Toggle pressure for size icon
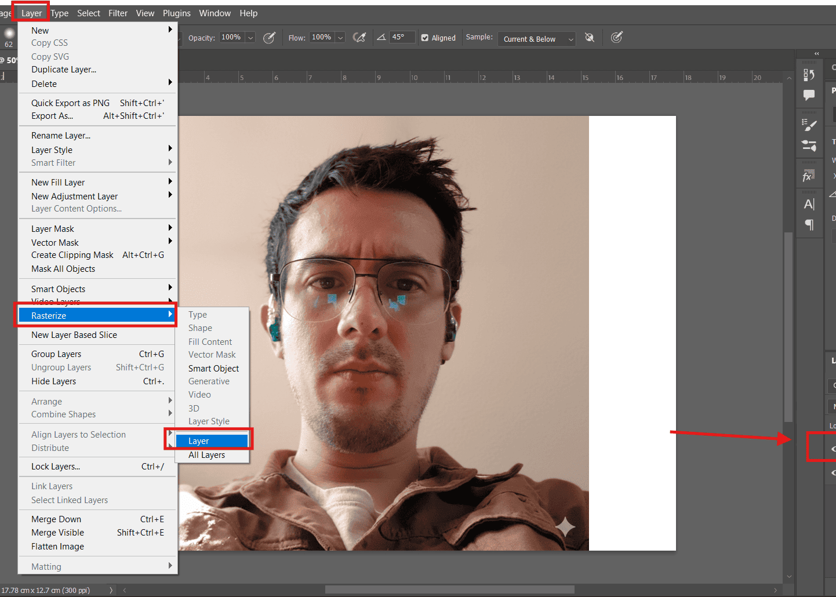 point(616,38)
